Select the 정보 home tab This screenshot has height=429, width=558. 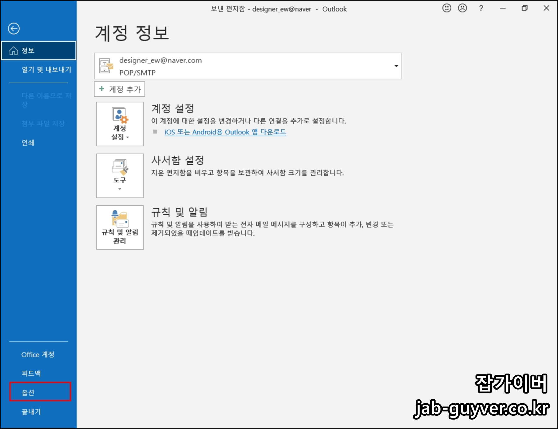click(38, 50)
